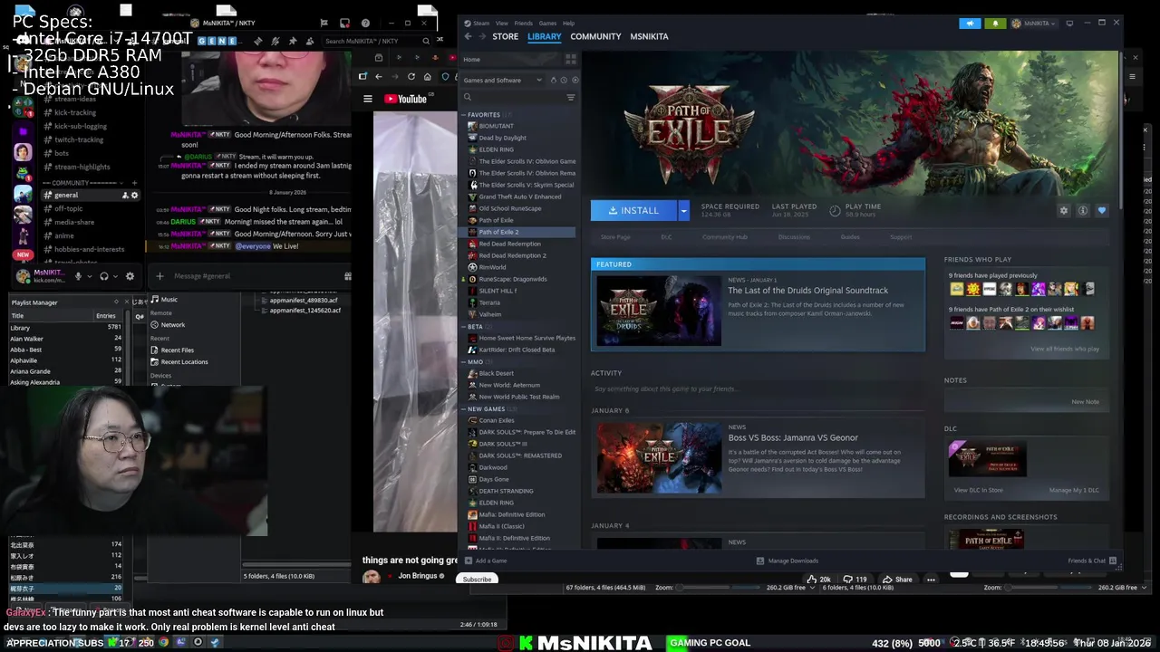
Task: Click the New Note button under NOTES
Action: [1085, 402]
